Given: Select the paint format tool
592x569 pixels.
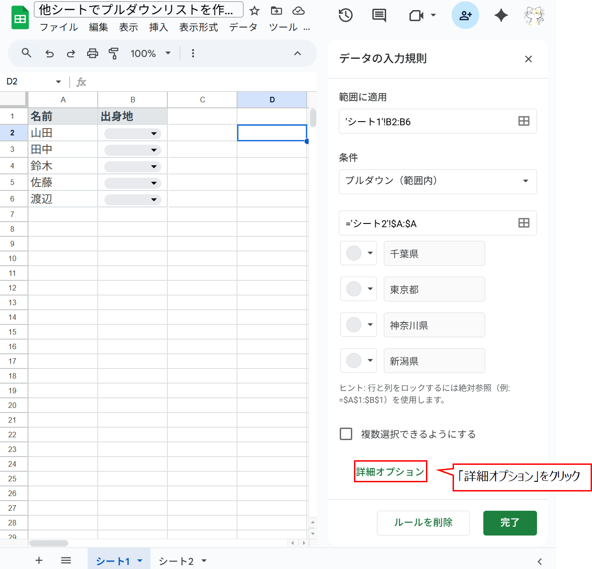Looking at the screenshot, I should [x=114, y=53].
